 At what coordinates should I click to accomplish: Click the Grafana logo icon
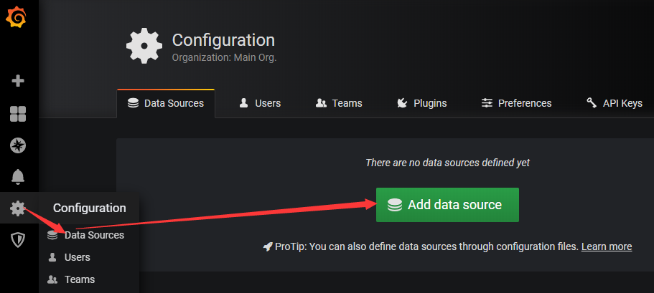17,16
